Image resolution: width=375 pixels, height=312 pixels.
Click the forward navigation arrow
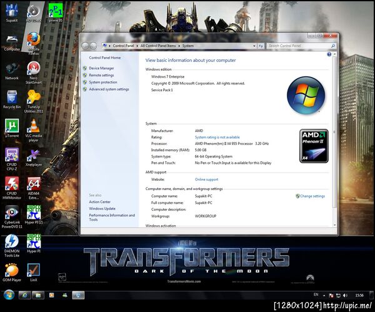coord(93,46)
